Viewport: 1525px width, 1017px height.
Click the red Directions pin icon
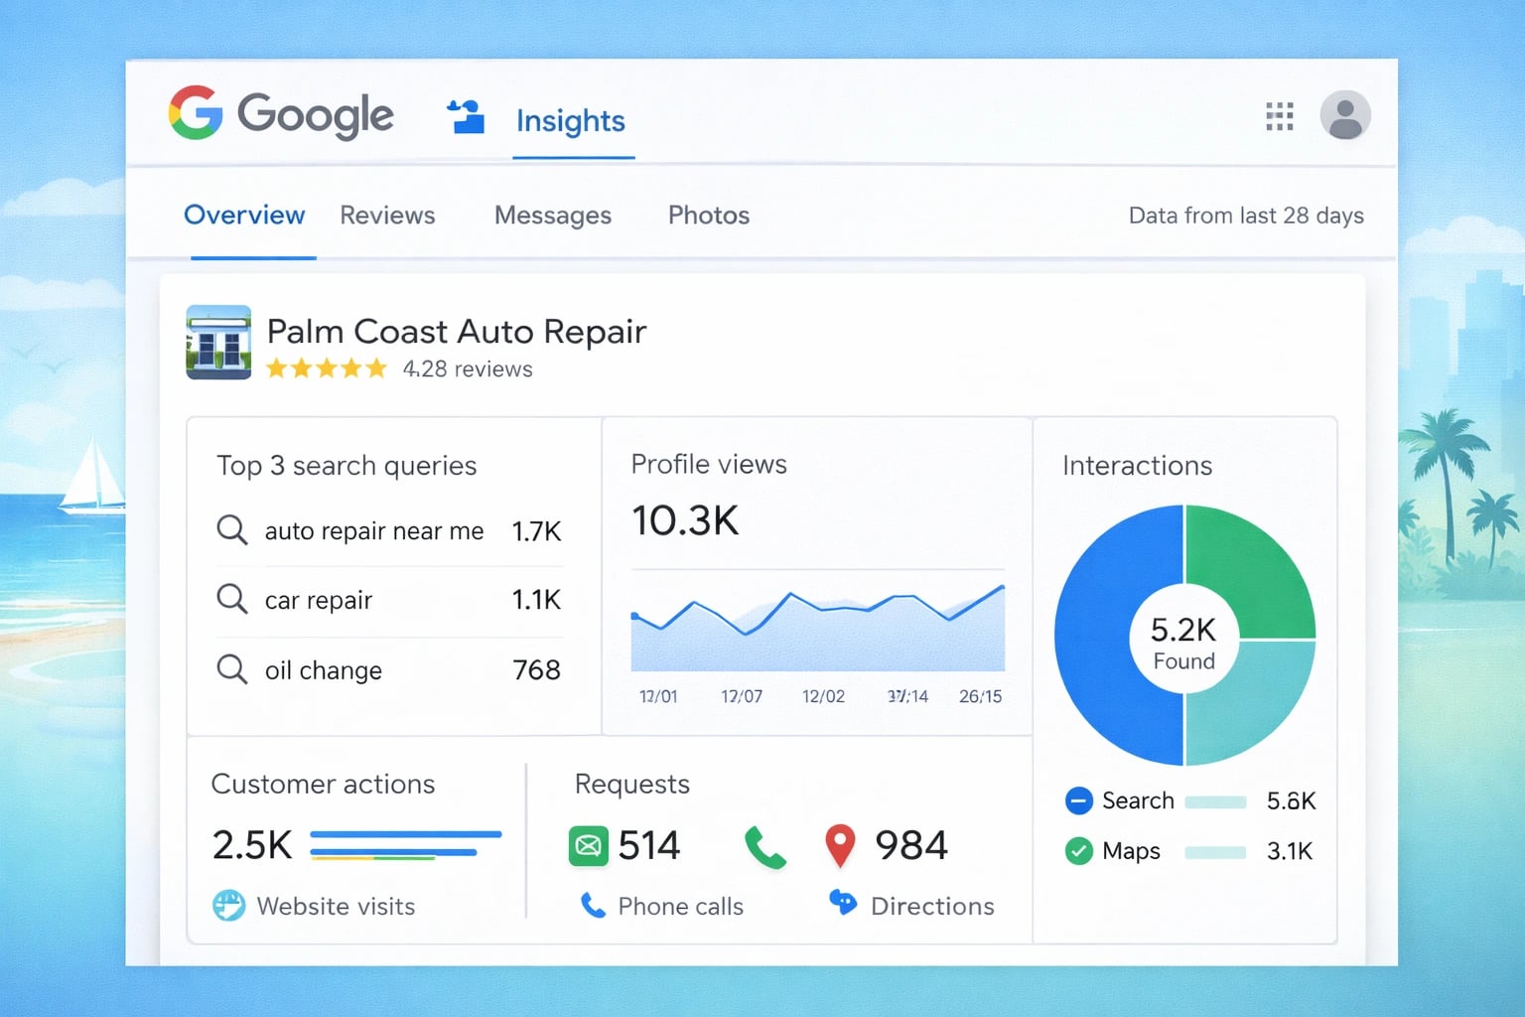click(839, 845)
